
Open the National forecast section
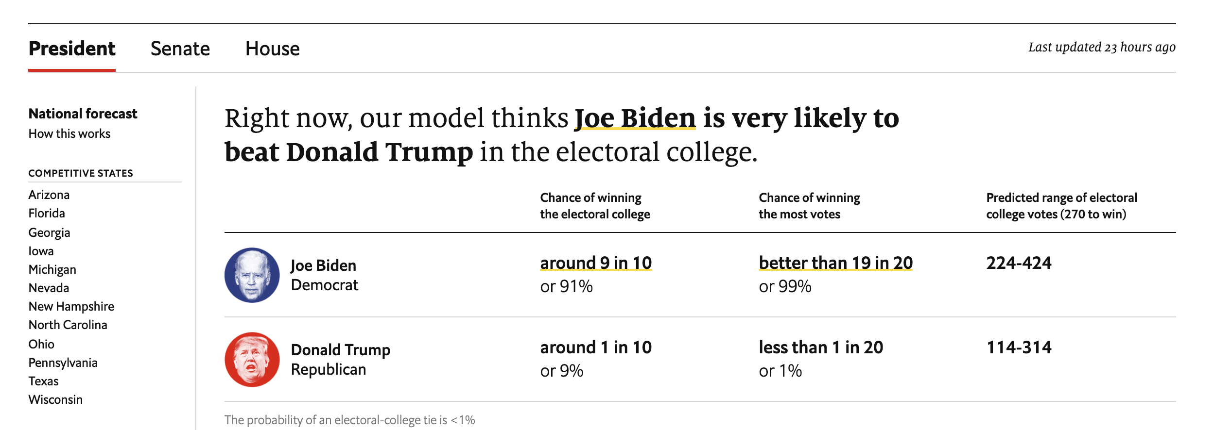point(83,114)
